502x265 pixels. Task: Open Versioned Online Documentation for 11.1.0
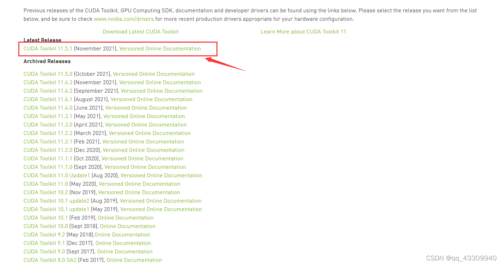click(x=145, y=167)
